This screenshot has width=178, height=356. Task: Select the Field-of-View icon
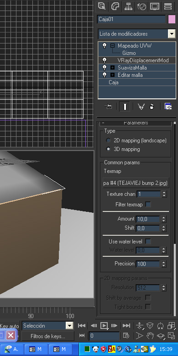tap(140, 335)
